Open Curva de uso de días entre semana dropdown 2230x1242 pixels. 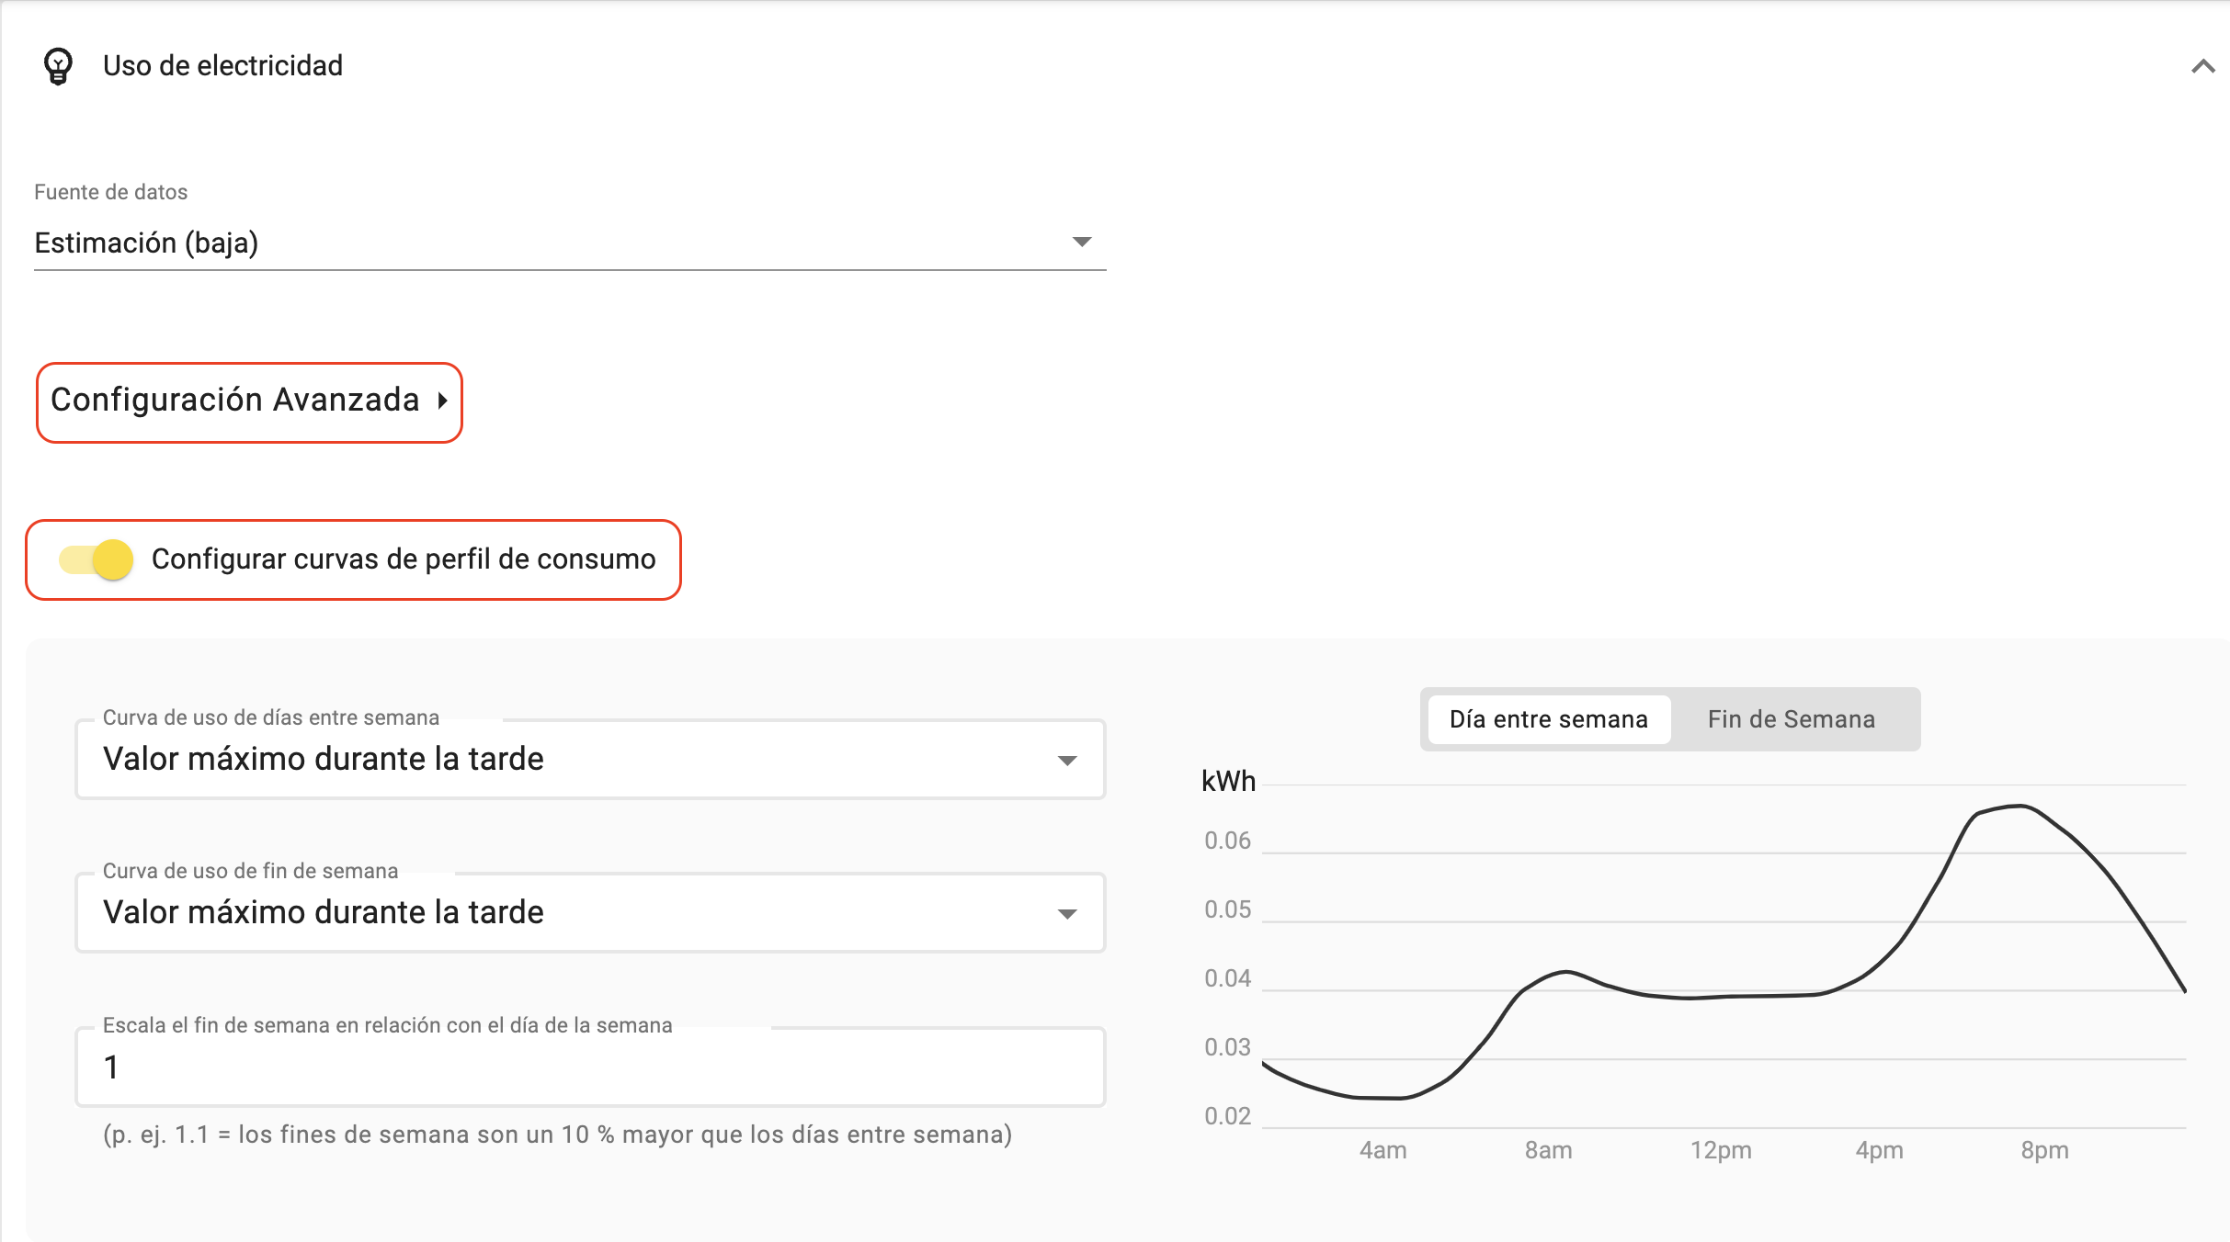590,759
